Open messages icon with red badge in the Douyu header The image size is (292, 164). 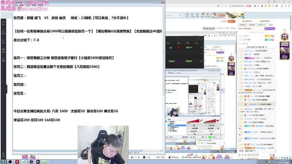coord(203,15)
